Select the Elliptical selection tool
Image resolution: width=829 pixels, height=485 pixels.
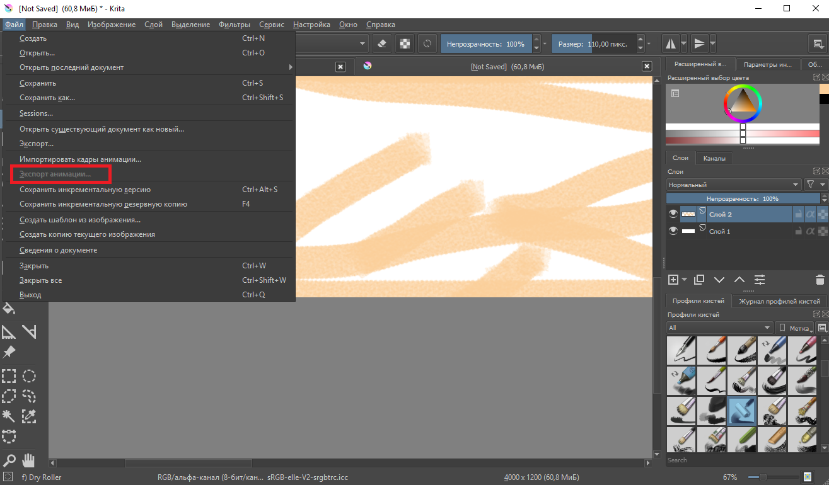(x=29, y=377)
